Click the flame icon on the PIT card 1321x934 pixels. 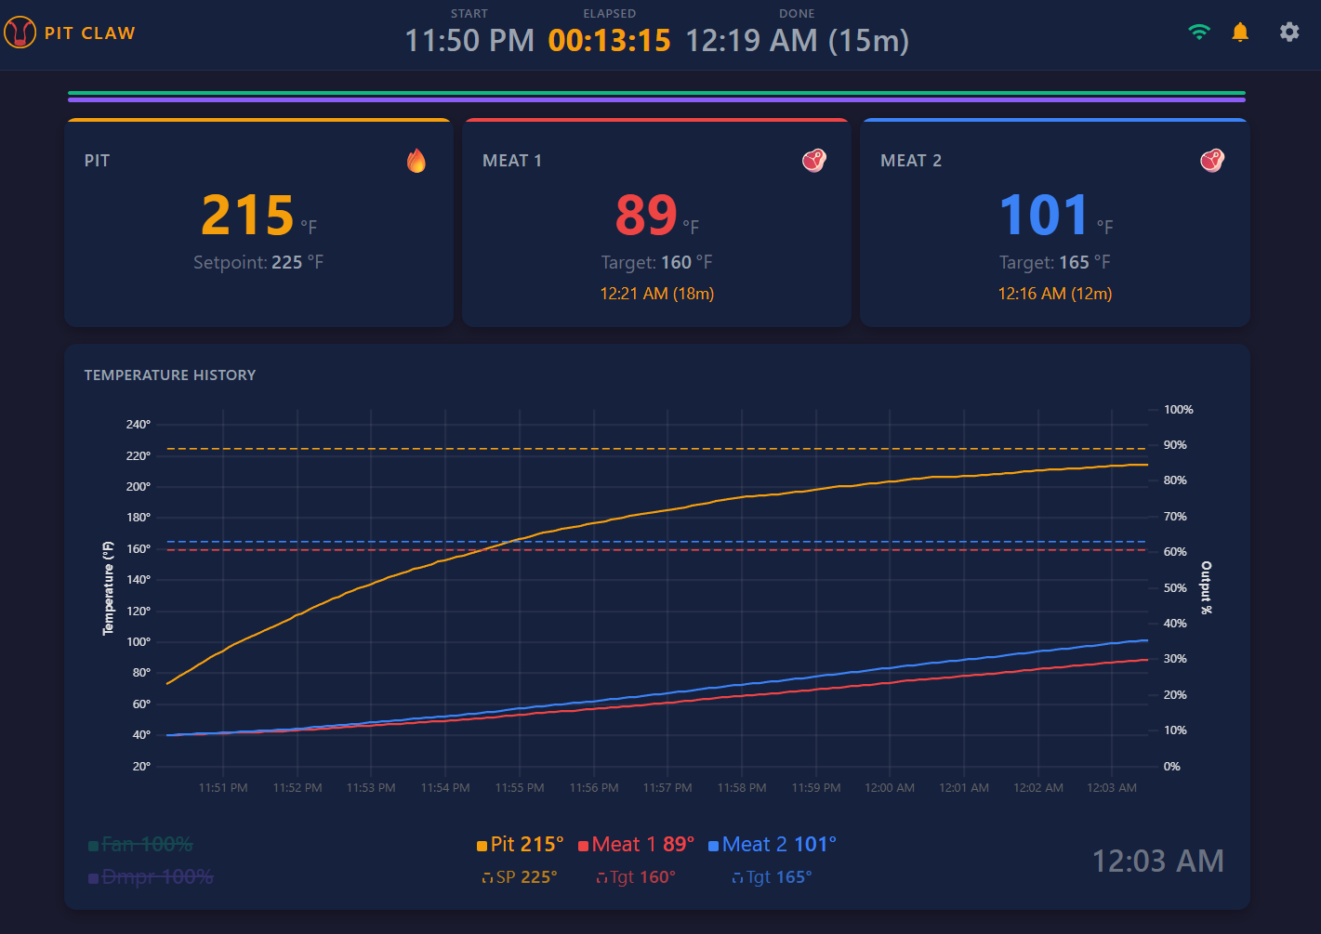click(416, 160)
